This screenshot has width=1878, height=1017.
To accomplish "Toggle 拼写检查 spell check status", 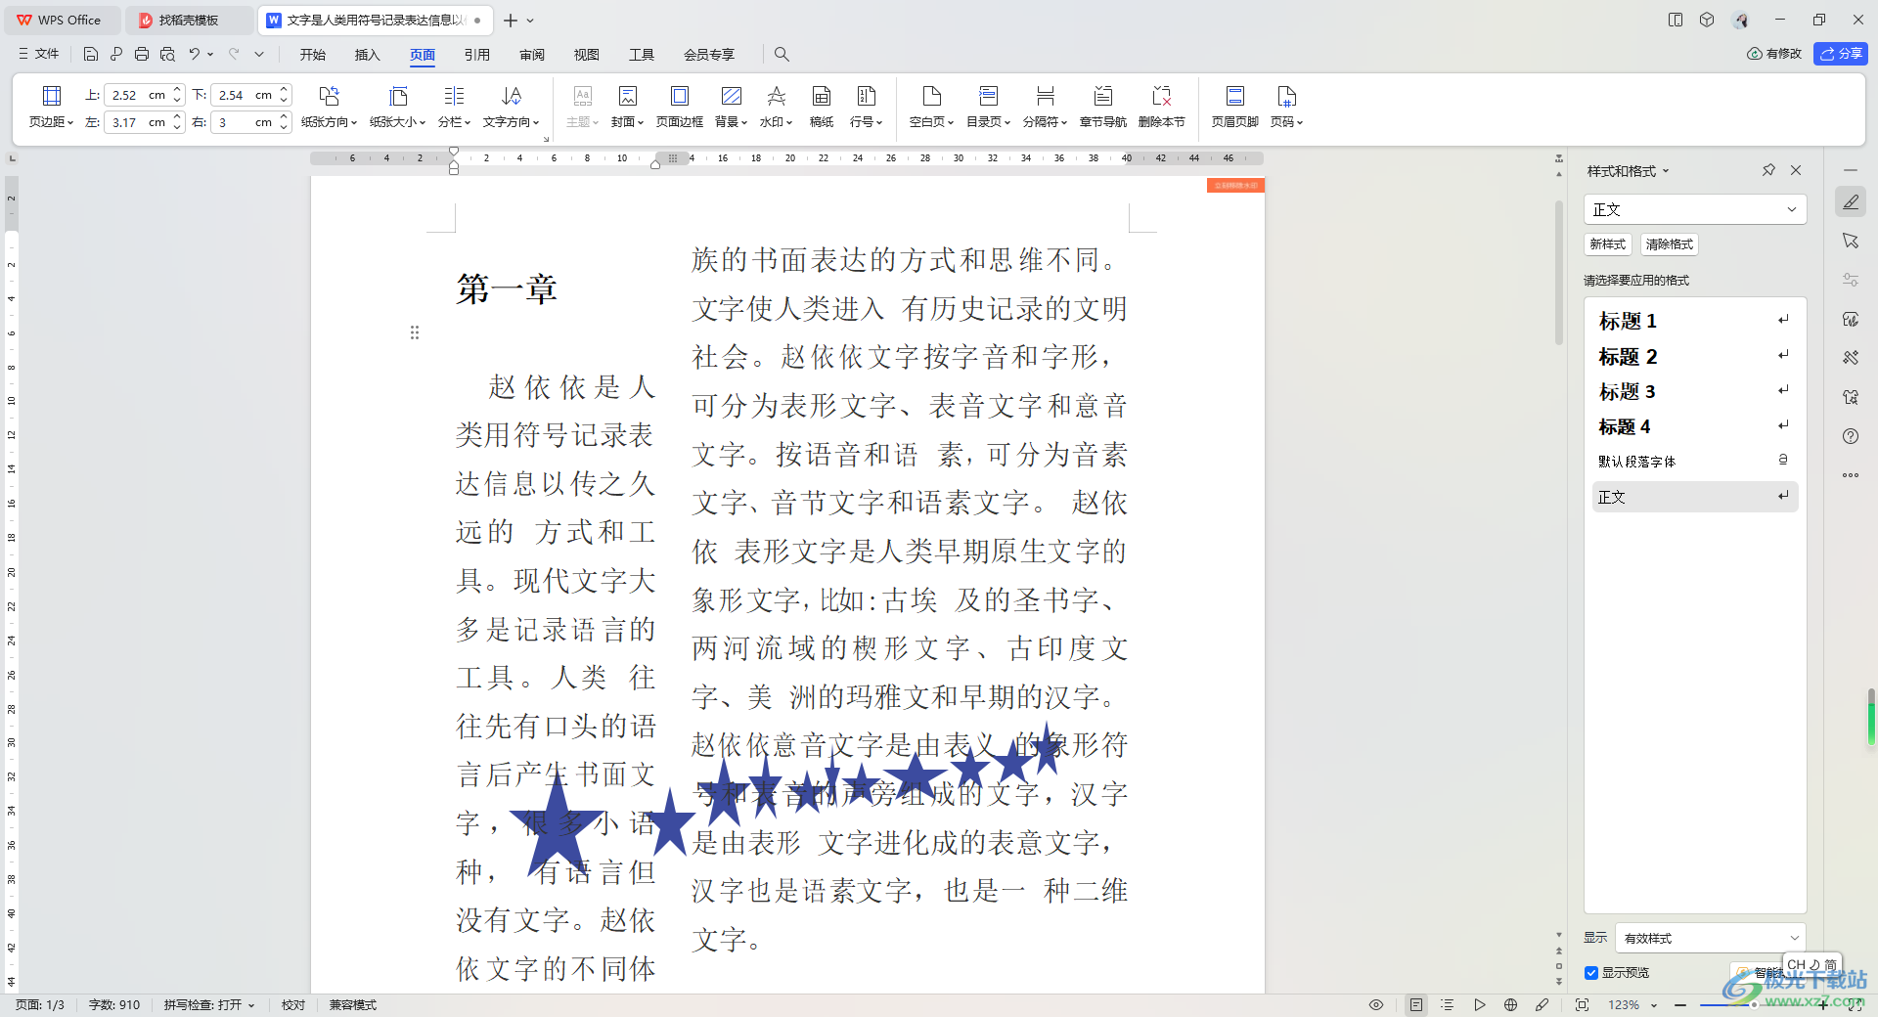I will 208,1004.
